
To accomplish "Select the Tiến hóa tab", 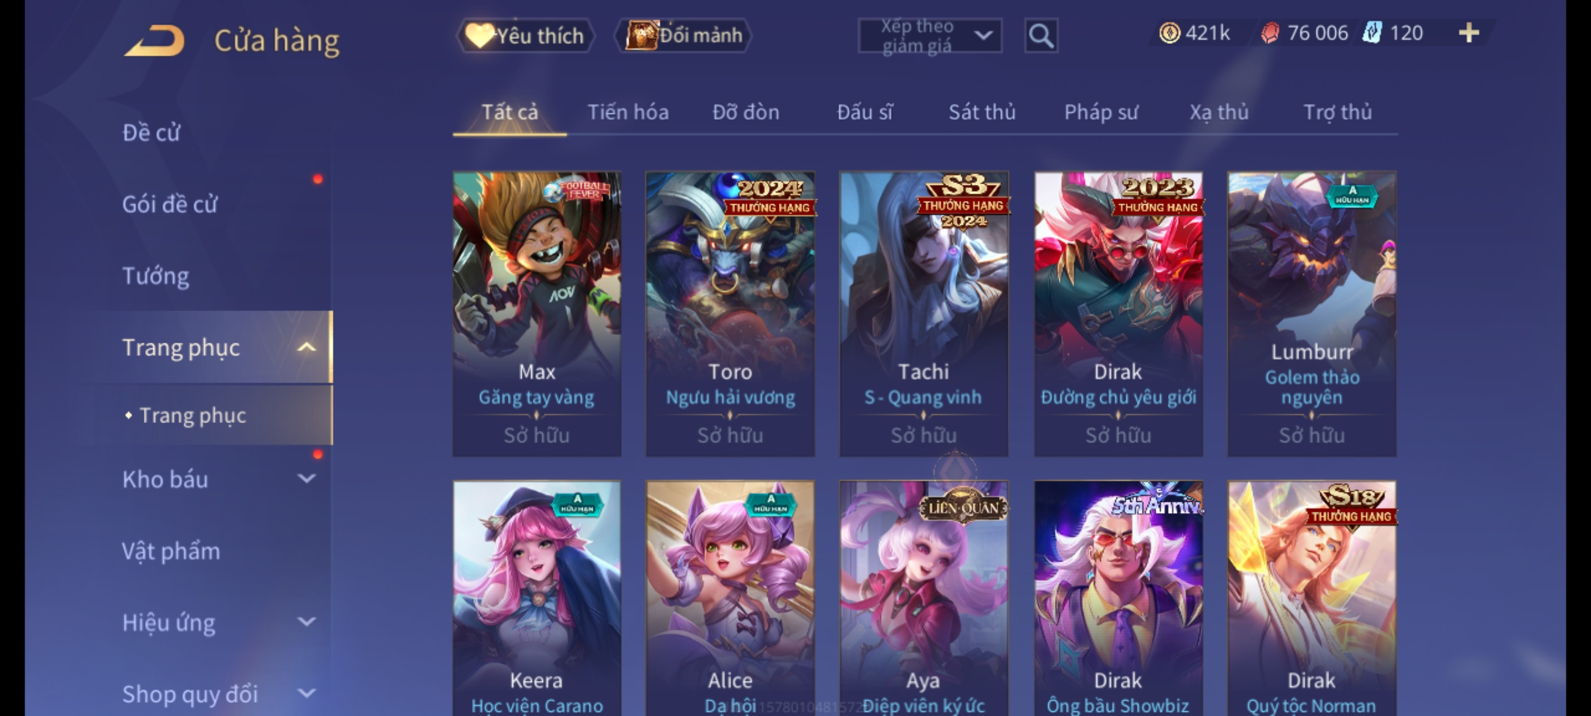I will click(628, 112).
